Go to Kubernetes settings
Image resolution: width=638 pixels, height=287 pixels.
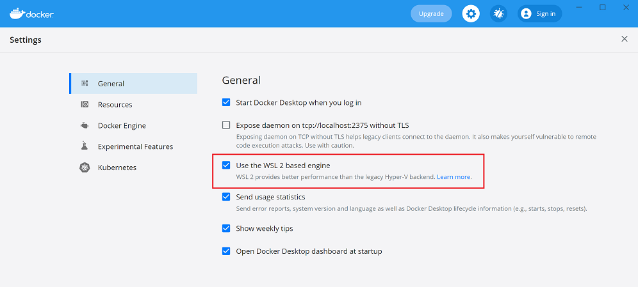[133, 167]
